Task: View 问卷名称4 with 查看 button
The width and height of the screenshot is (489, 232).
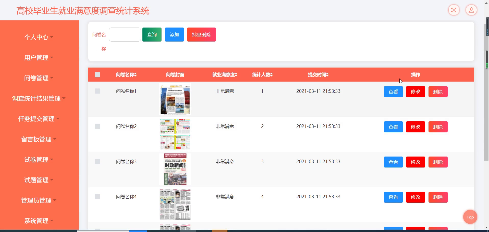Action: (393, 197)
